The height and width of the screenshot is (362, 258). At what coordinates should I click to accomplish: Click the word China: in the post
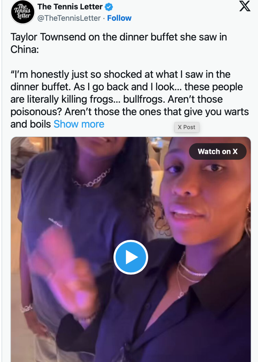25,50
